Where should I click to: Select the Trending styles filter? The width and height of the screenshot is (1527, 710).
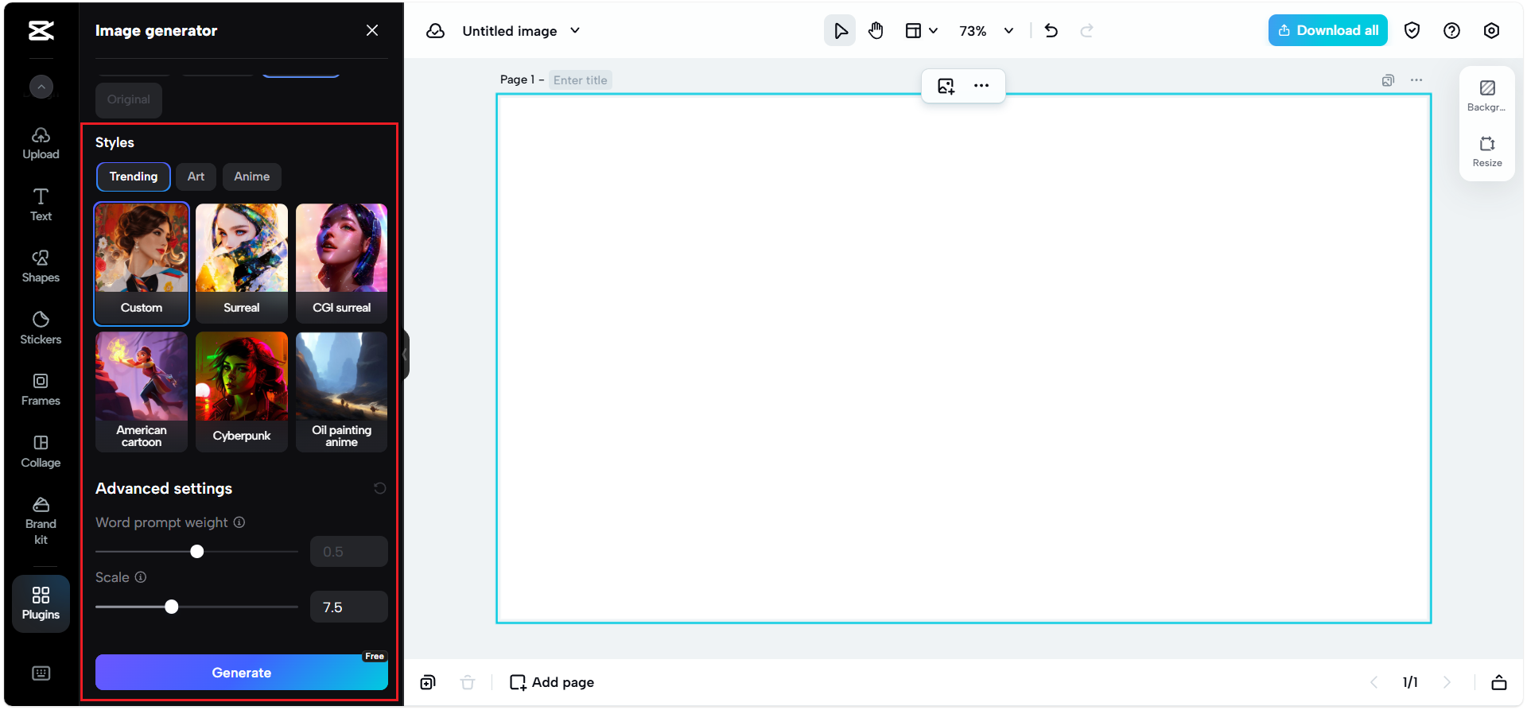(134, 177)
